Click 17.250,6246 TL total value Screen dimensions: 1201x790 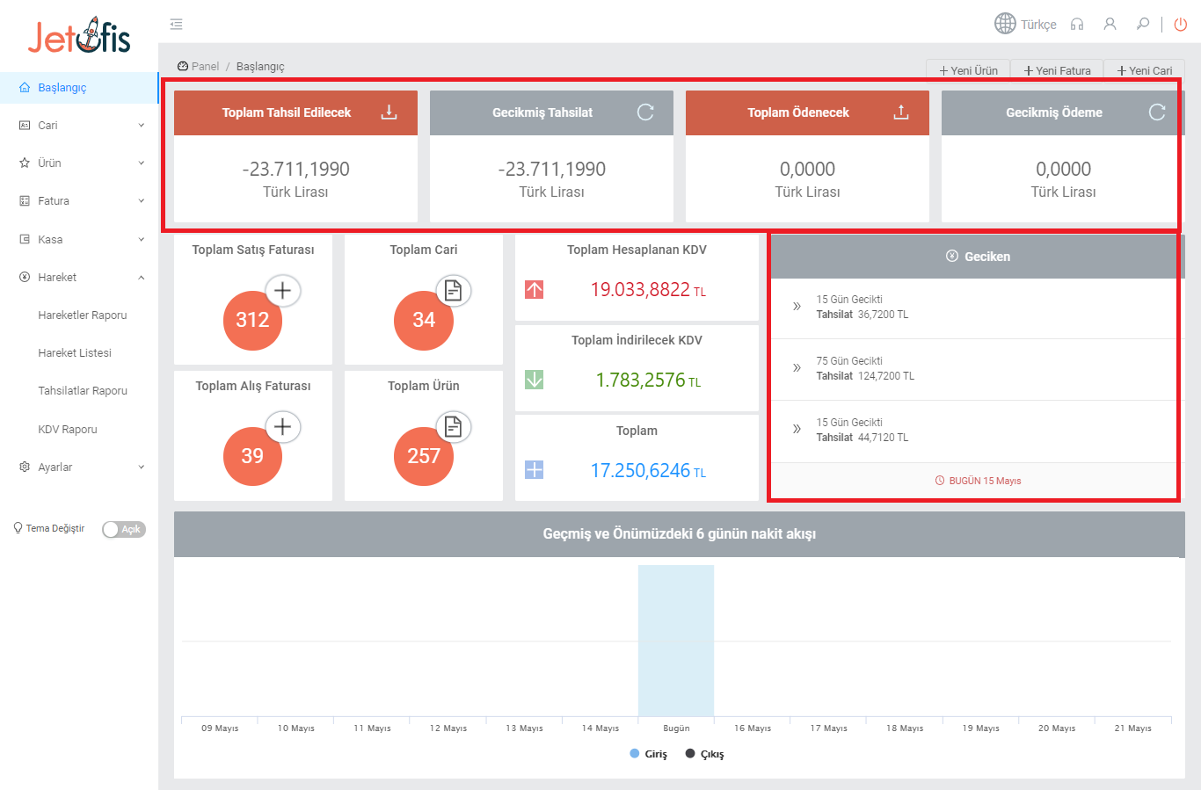tap(648, 471)
